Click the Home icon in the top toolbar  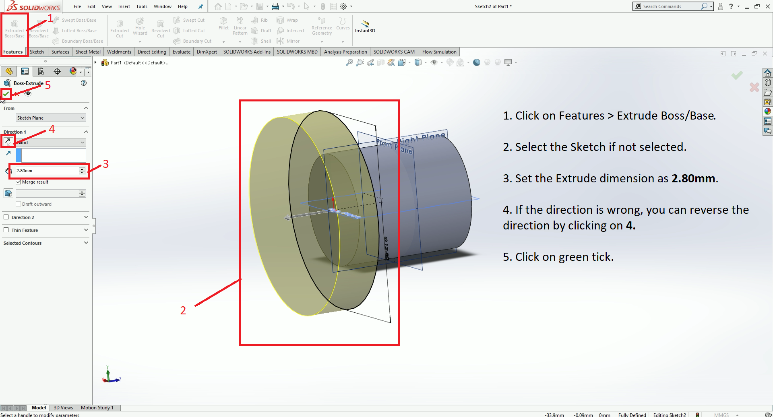tap(218, 6)
